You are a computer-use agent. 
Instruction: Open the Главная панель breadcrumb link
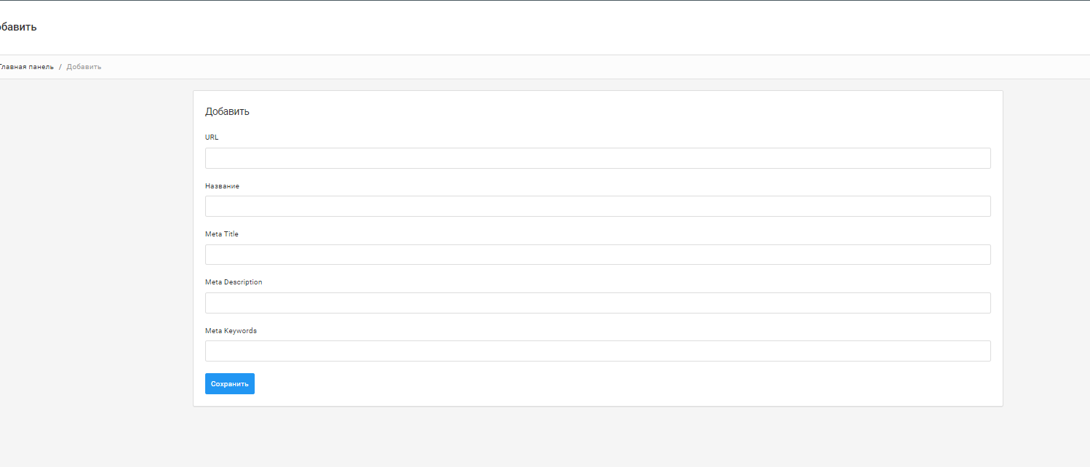(x=27, y=67)
